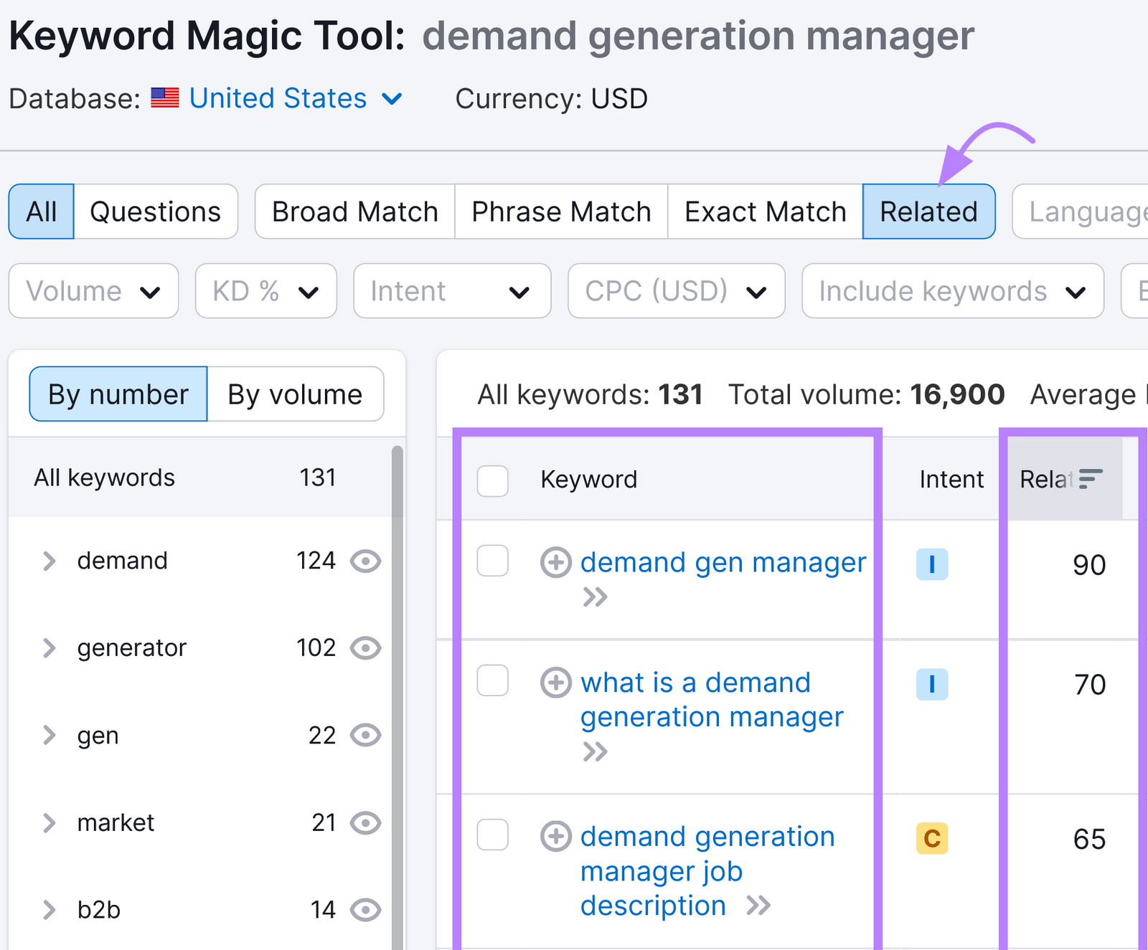The height and width of the screenshot is (950, 1148).
Task: Open the United States database selector
Action: coord(294,98)
